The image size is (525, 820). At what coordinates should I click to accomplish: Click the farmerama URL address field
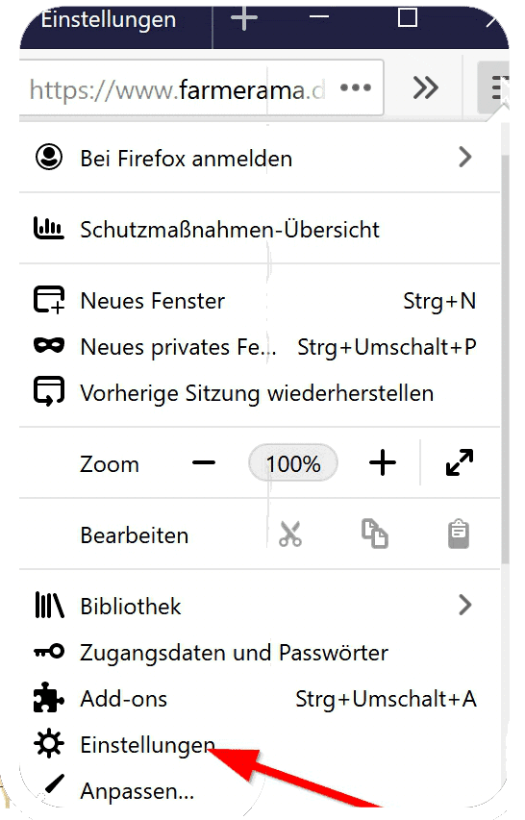[x=201, y=87]
